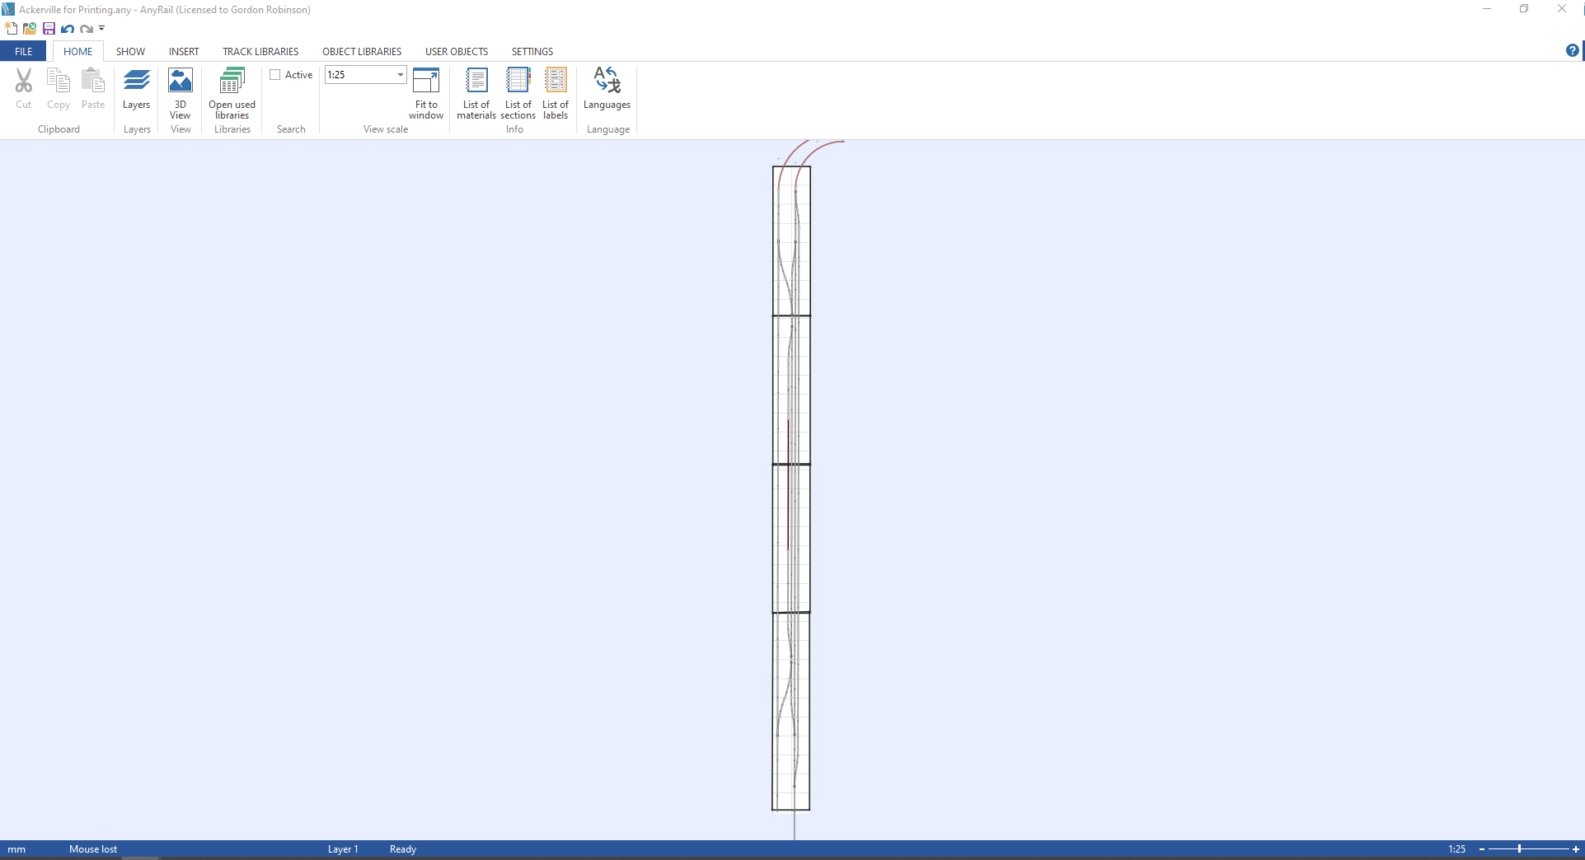Click the zoom in plus button
This screenshot has height=860, width=1585.
[1575, 849]
